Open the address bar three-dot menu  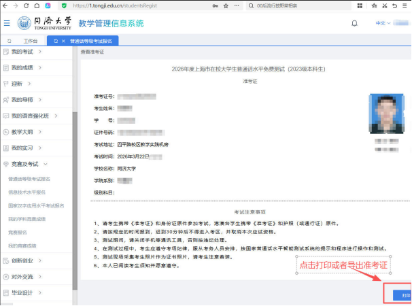[237, 5]
